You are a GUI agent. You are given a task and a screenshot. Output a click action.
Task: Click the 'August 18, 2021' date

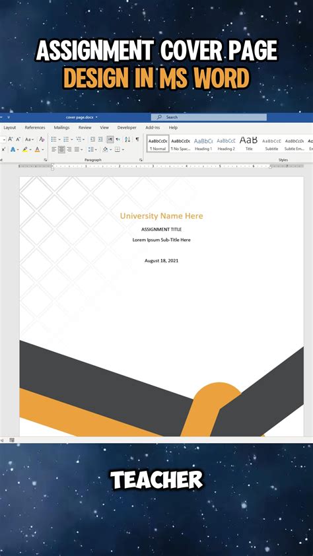[161, 261]
